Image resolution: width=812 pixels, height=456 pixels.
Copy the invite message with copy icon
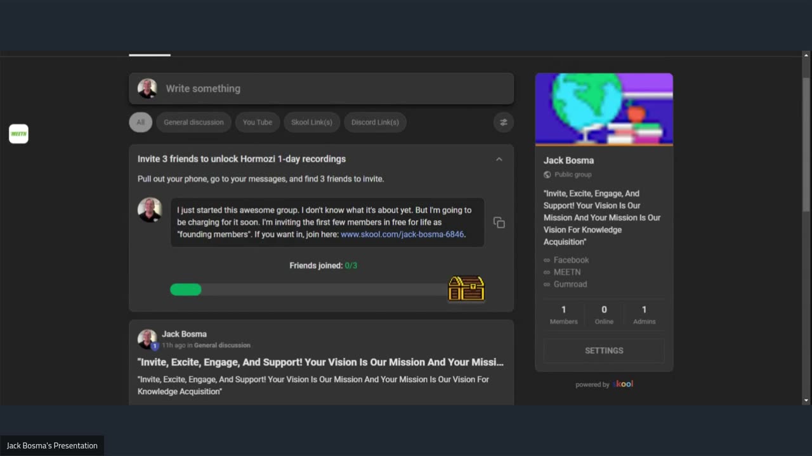click(499, 222)
